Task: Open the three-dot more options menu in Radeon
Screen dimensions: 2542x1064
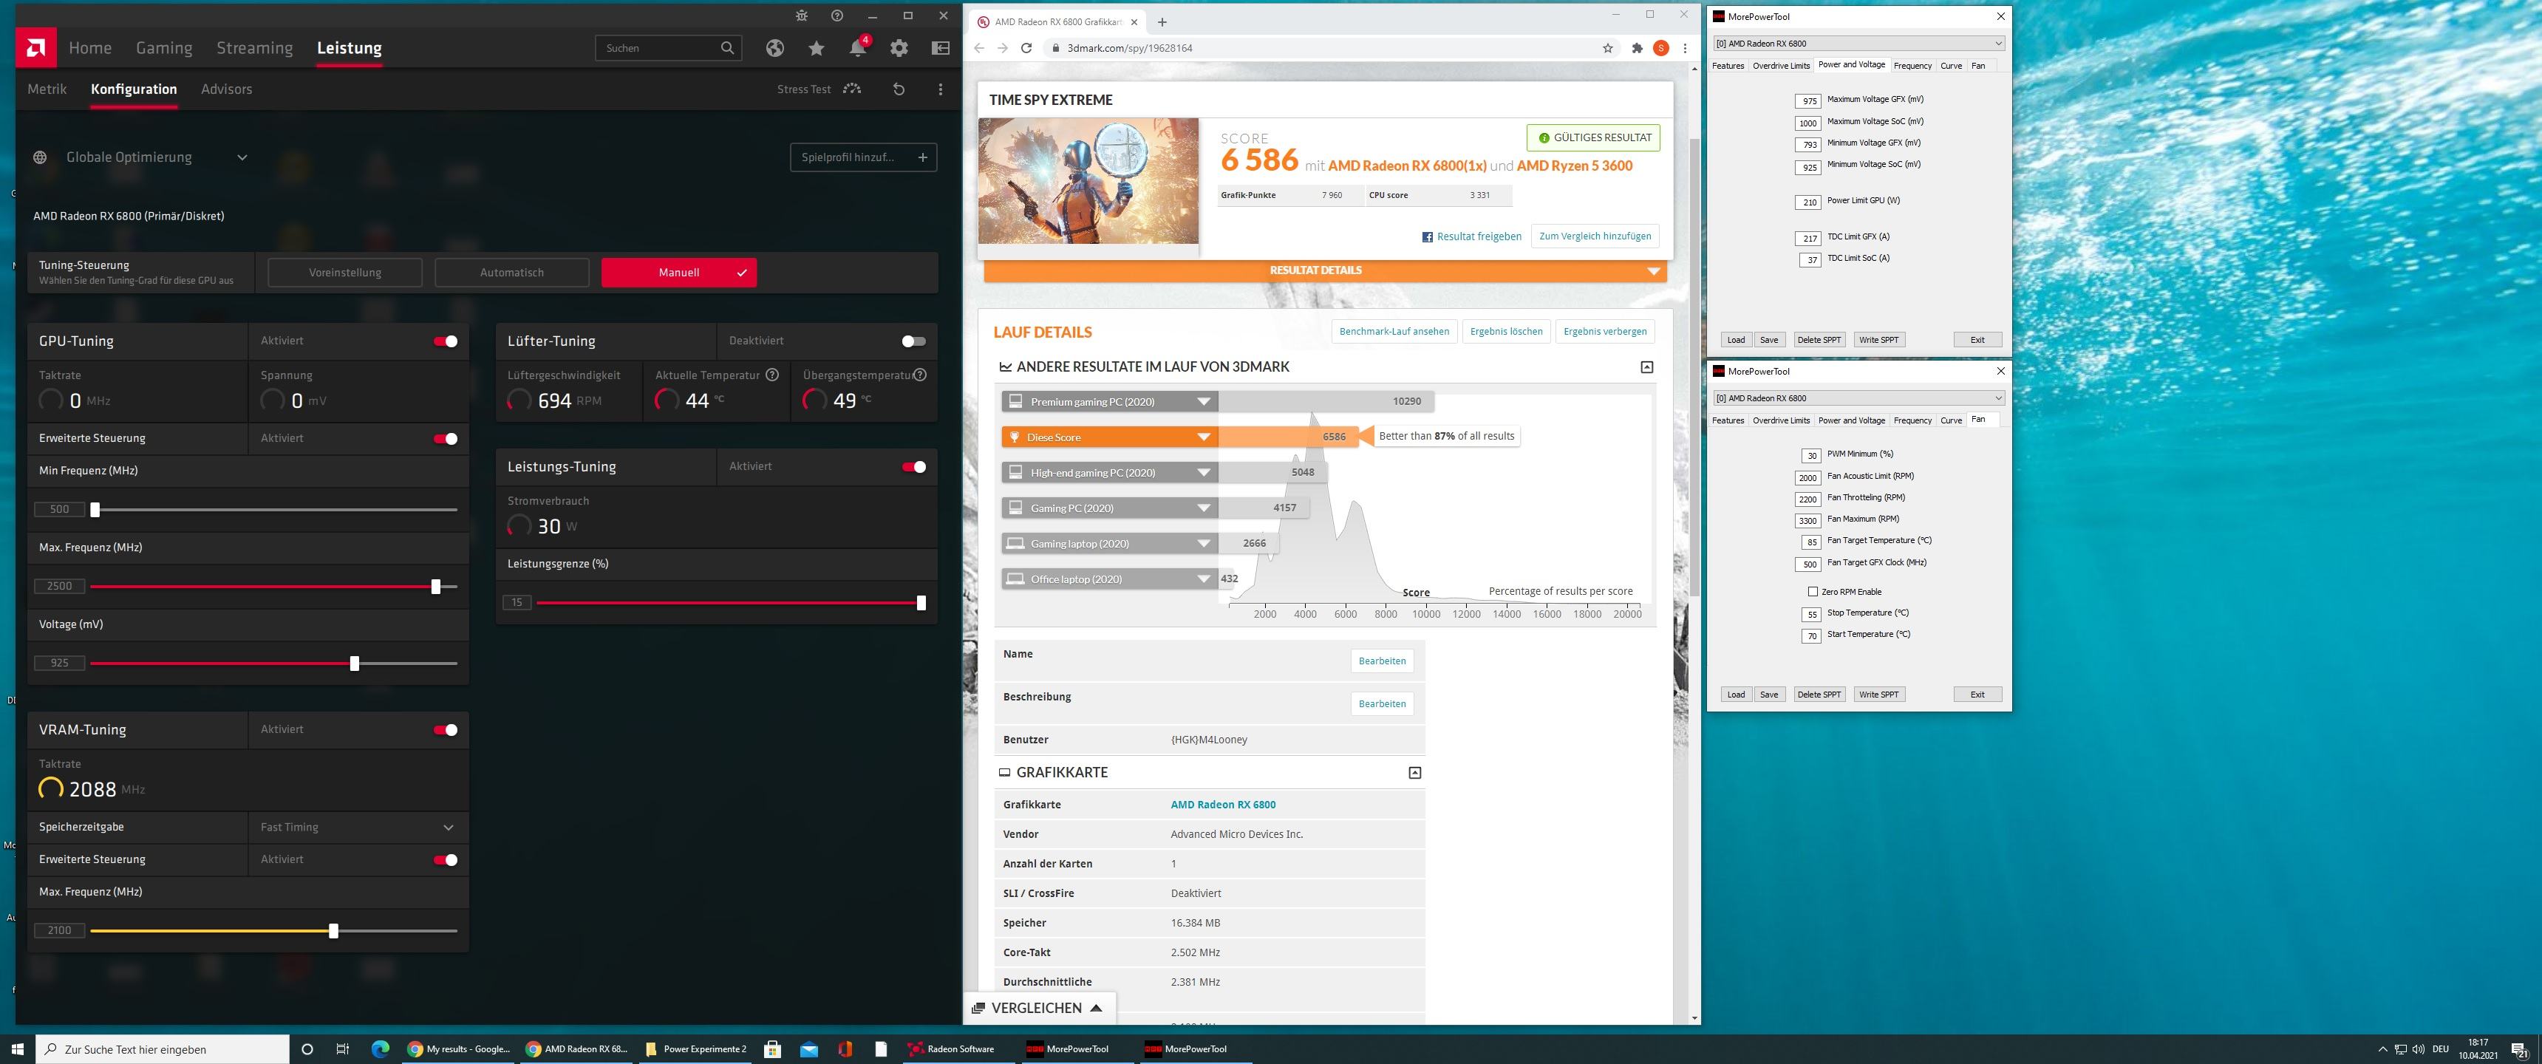Action: point(941,89)
